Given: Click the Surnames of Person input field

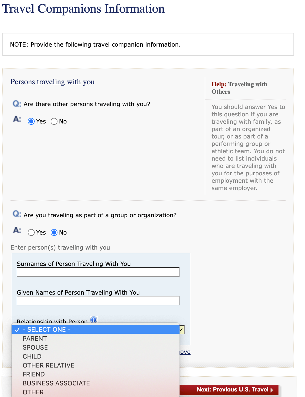Looking at the screenshot, I should [98, 272].
